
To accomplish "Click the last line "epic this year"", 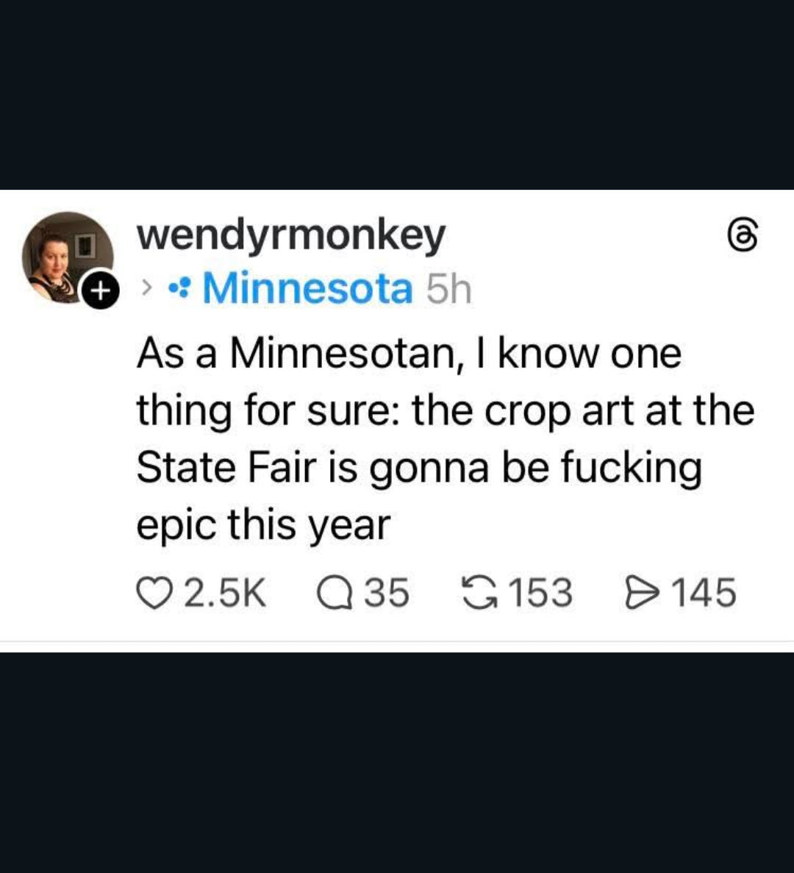I will [x=263, y=525].
